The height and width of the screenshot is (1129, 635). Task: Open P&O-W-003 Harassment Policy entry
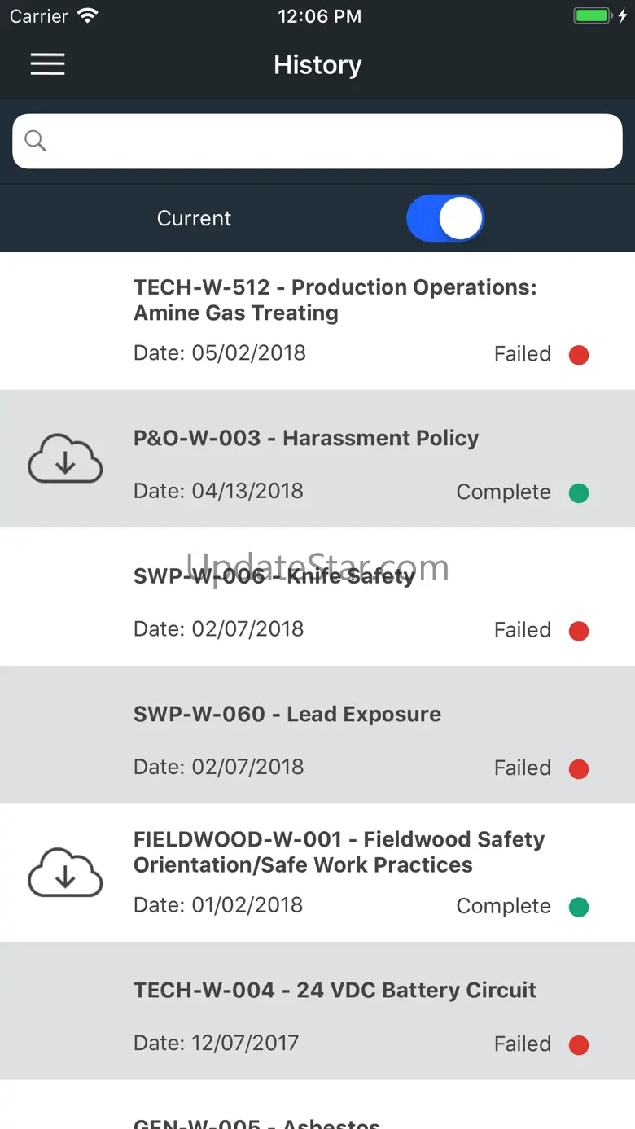317,459
